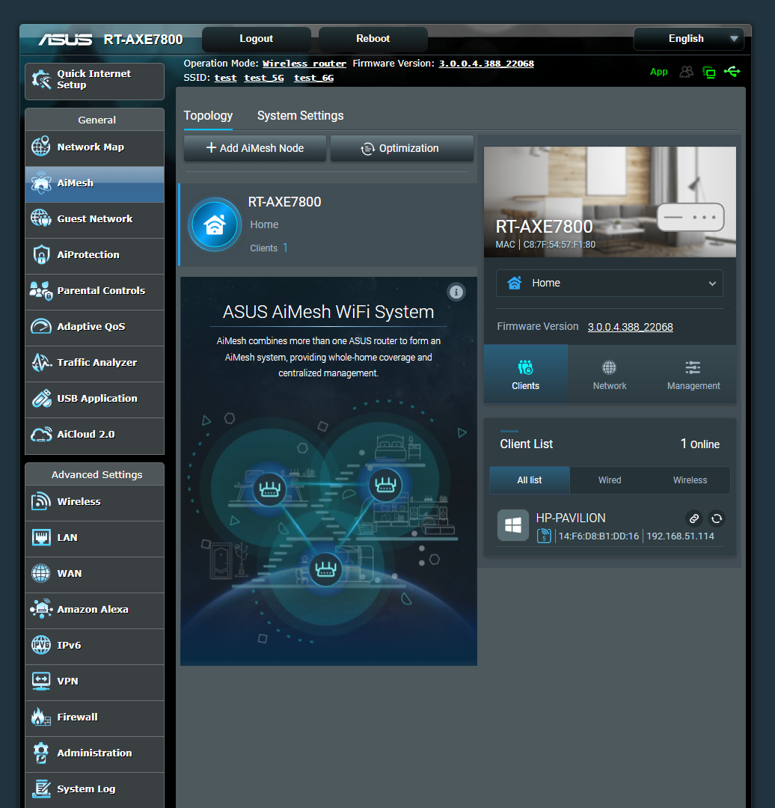Viewport: 775px width, 808px height.
Task: Click the VPN monitor icon
Action: click(x=40, y=681)
